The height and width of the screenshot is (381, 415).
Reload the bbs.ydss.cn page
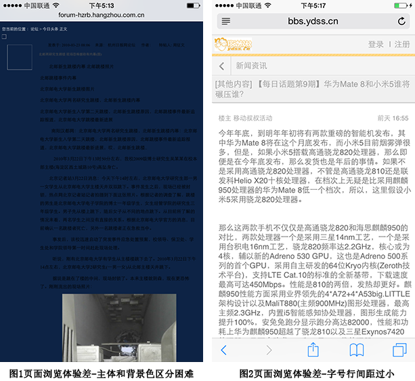[x=401, y=22]
